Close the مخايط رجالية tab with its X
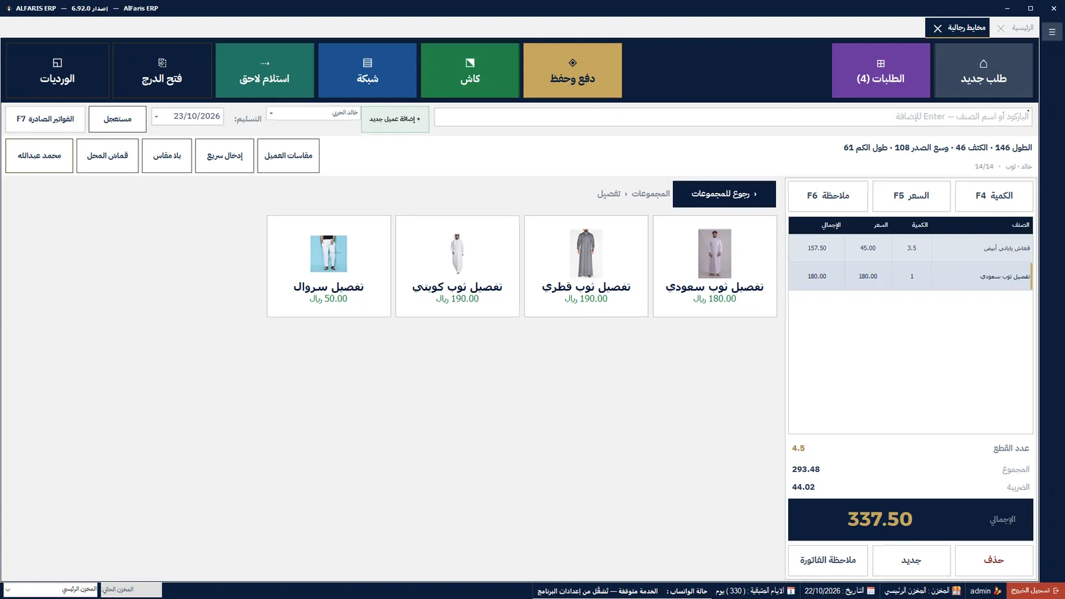The image size is (1065, 599). coord(937,28)
